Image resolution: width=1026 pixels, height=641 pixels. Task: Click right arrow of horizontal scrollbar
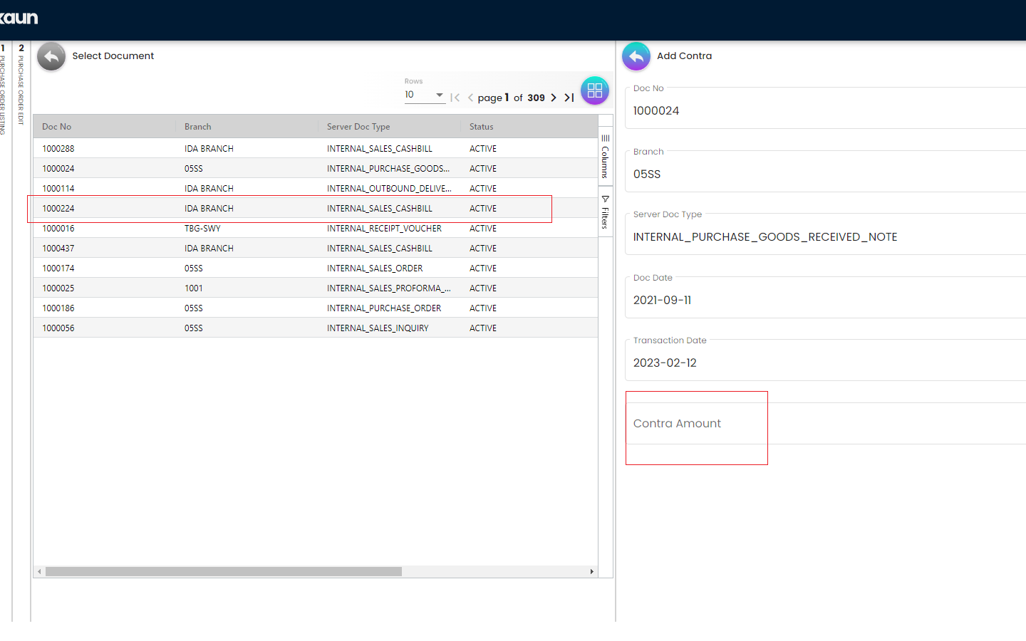[x=591, y=572]
